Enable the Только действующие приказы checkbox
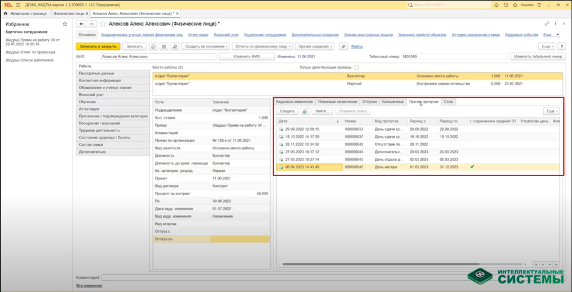 (356, 67)
